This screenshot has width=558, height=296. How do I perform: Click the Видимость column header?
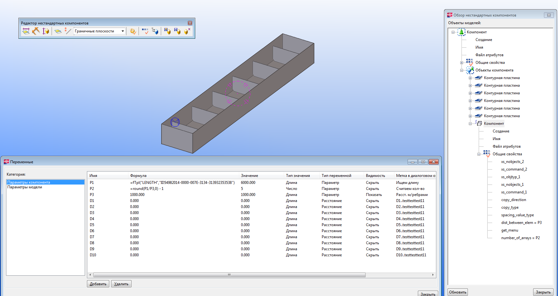(x=375, y=176)
